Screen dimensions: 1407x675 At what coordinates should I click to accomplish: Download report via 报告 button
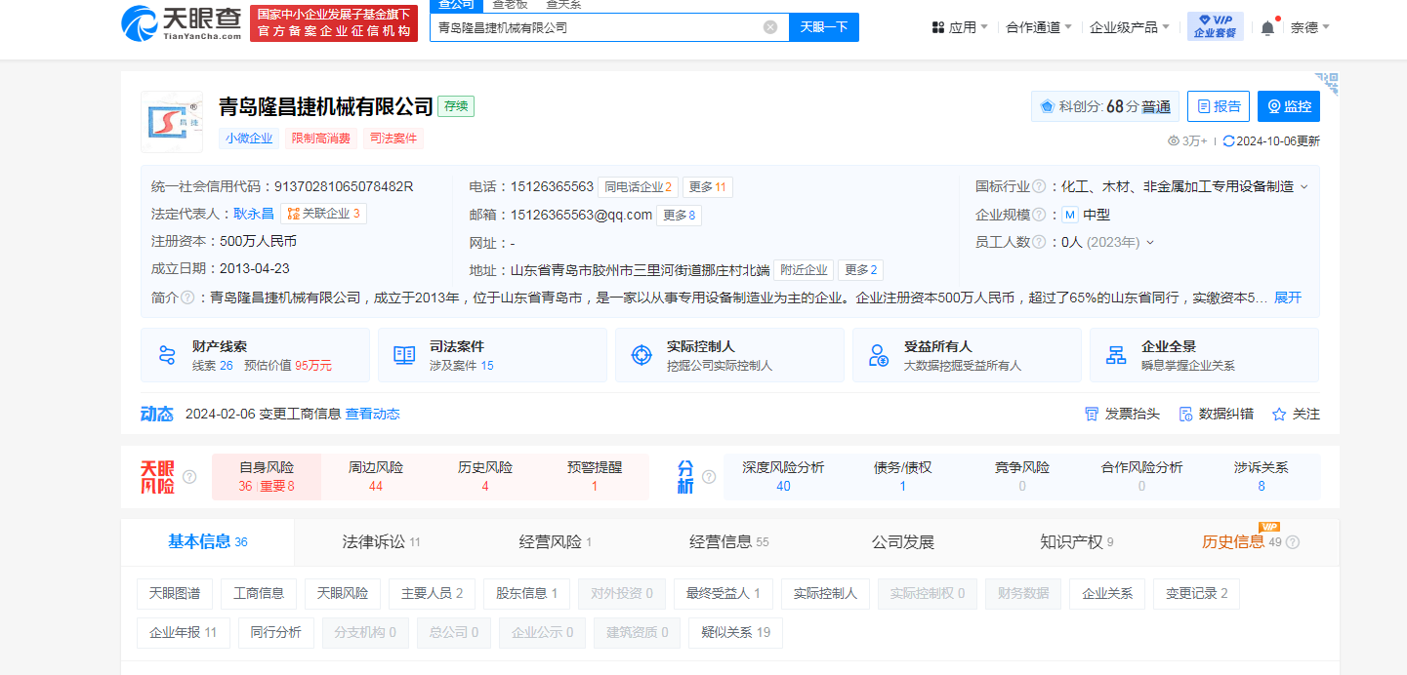(x=1219, y=106)
